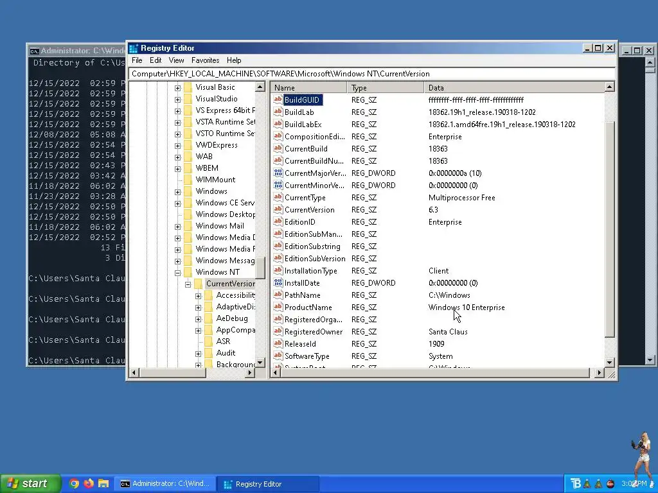Collapse the Windows NT key

[177, 273]
